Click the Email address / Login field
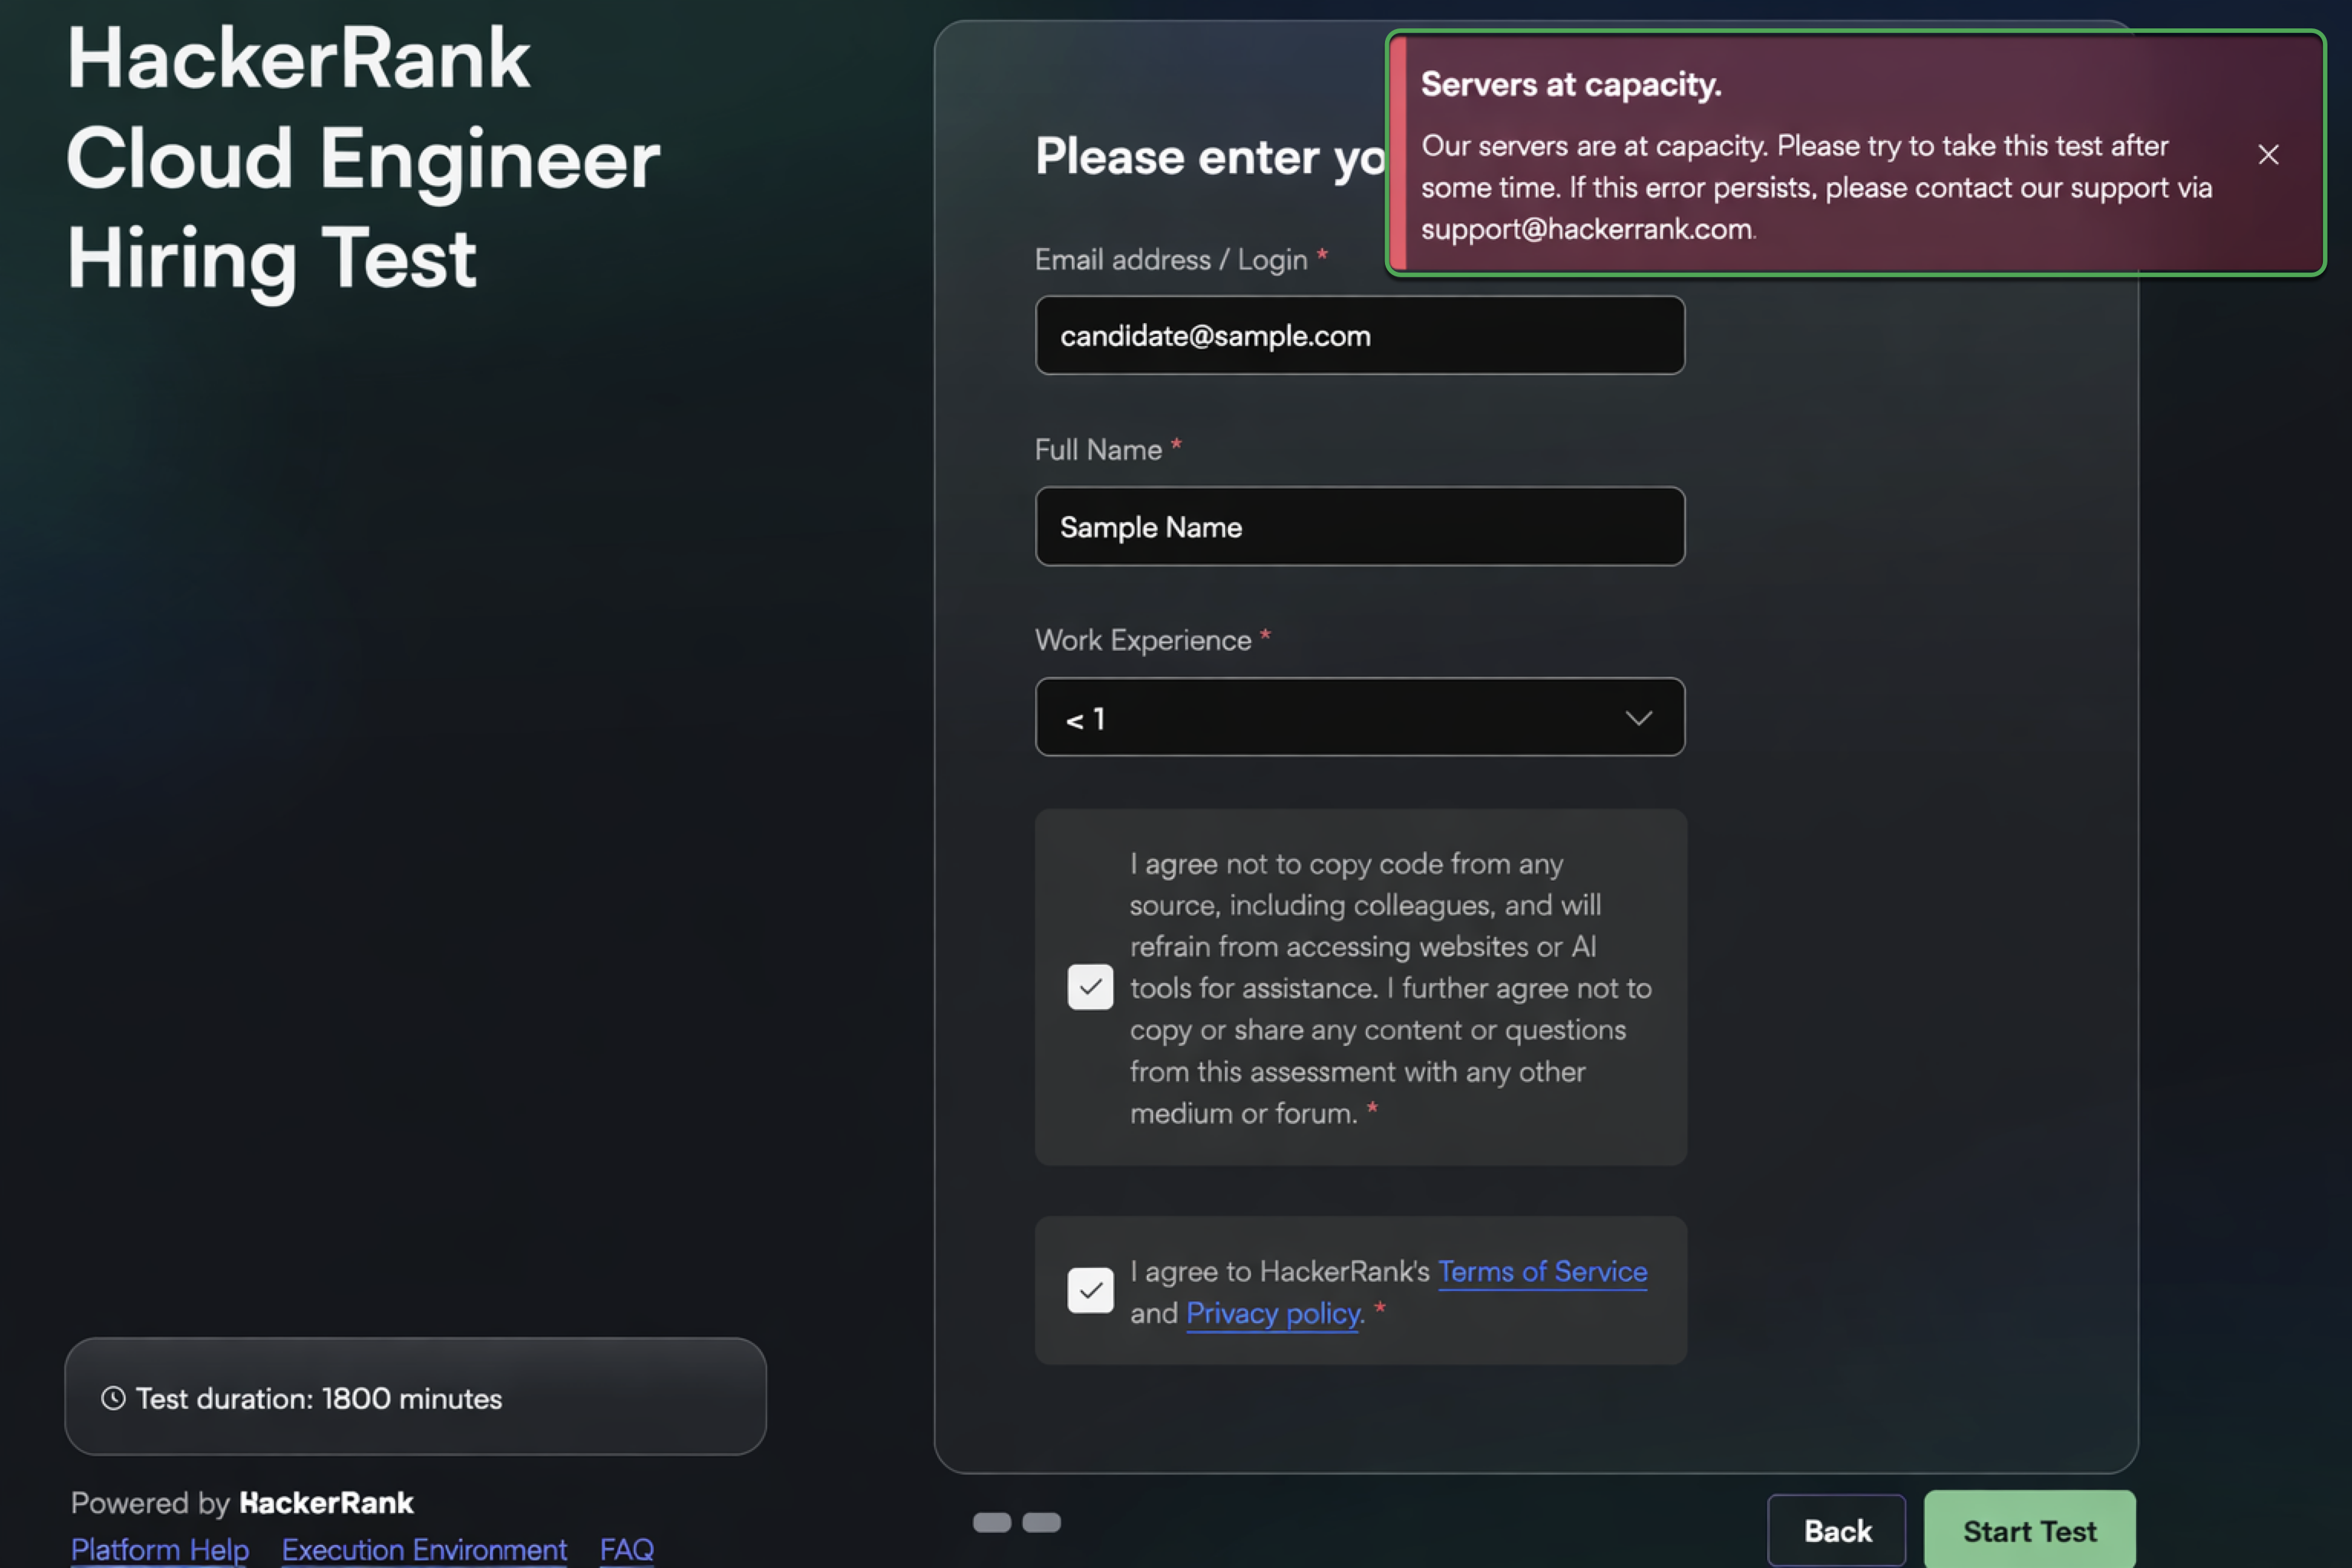Screen dimensions: 2352x1568 pos(1360,336)
